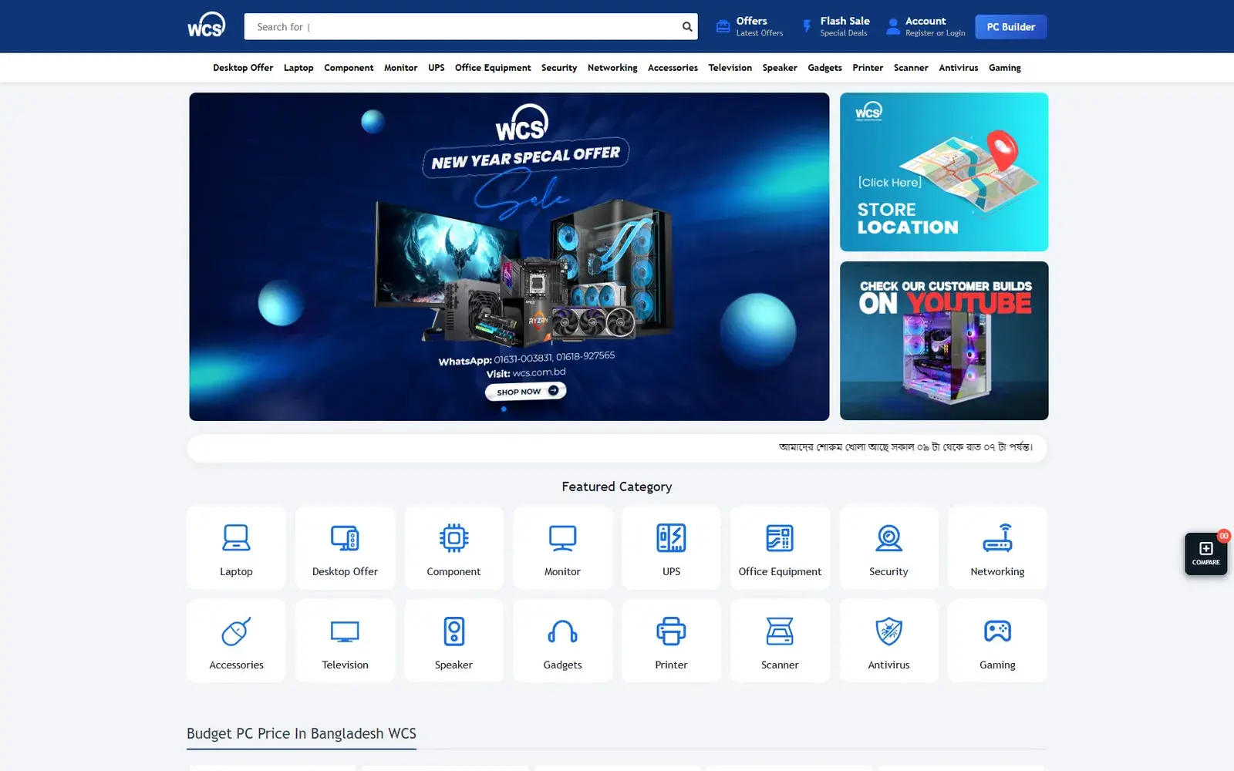The height and width of the screenshot is (771, 1234).
Task: Open Office Equipment navigation menu
Action: (x=493, y=68)
